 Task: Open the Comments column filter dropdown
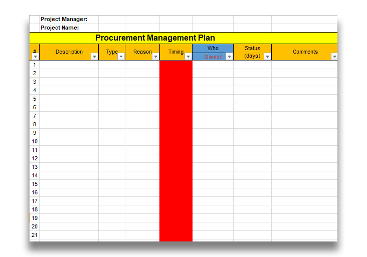(x=334, y=57)
